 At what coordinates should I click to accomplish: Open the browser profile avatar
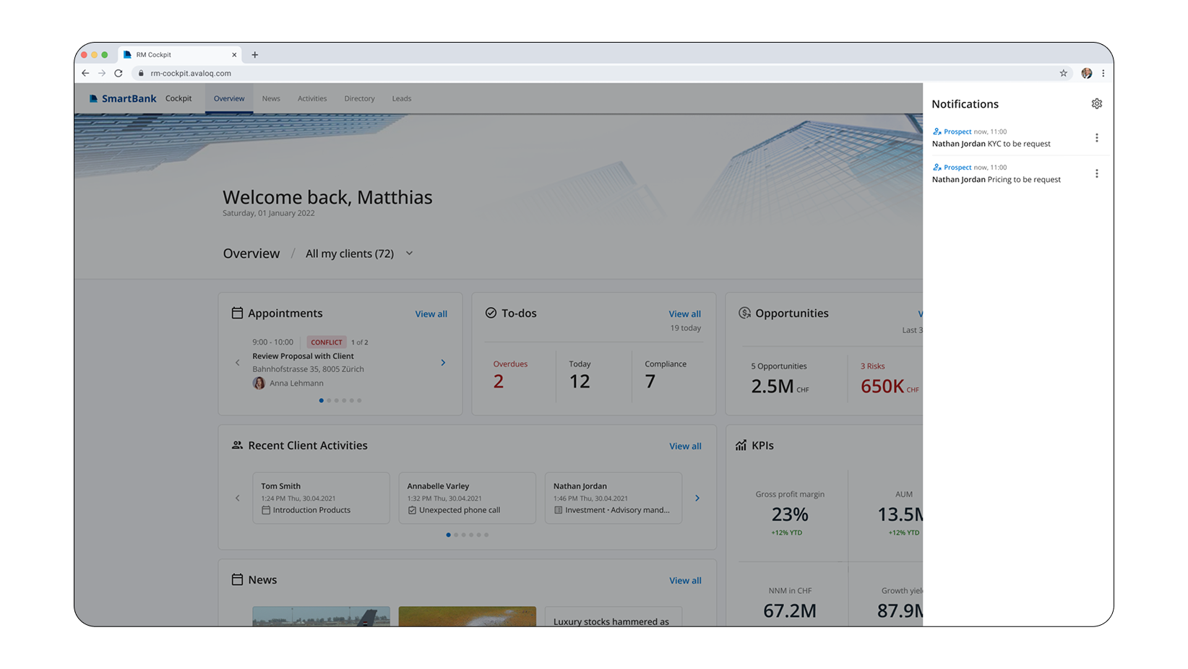(1086, 73)
